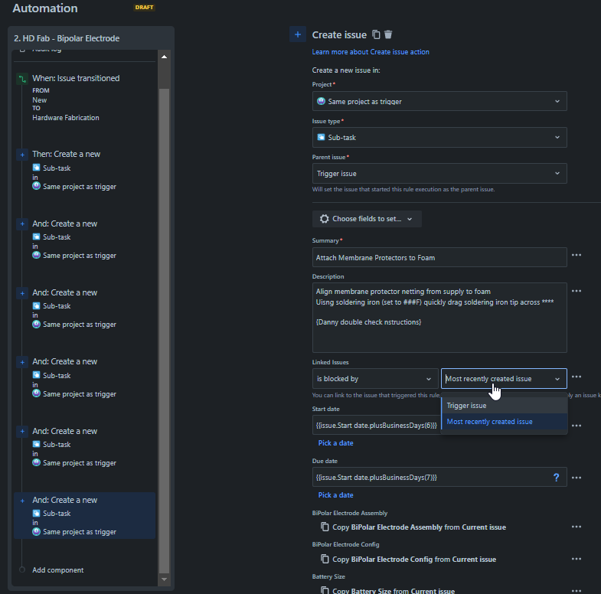Click Add component in the rule list
This screenshot has width=601, height=594.
[58, 570]
